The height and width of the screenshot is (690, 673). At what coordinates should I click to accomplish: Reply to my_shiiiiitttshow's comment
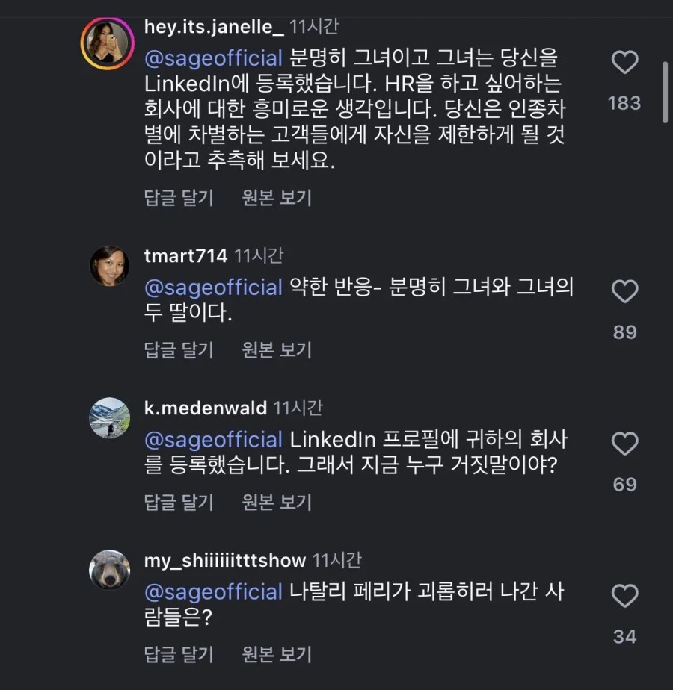tap(179, 655)
